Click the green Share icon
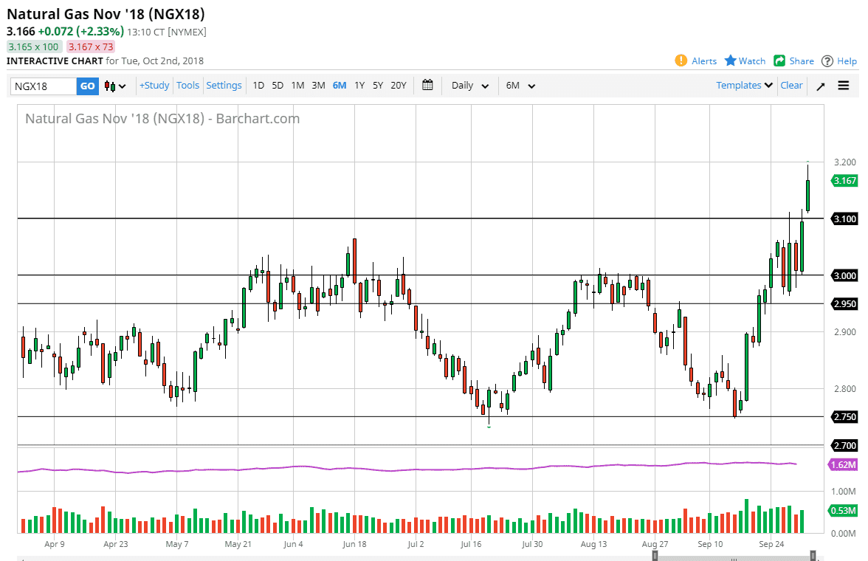 coord(779,61)
